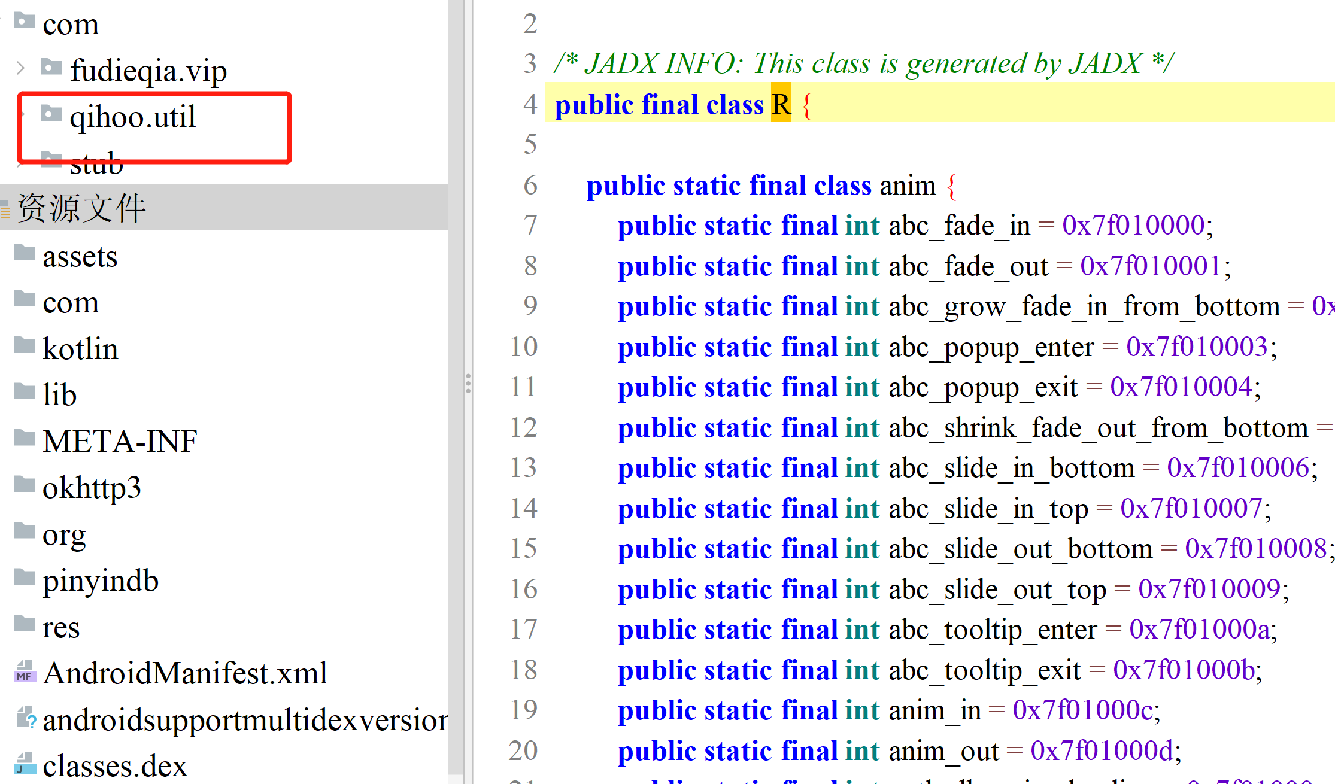
Task: Click the abc_tooltip_exit field name
Action: pyautogui.click(x=985, y=670)
